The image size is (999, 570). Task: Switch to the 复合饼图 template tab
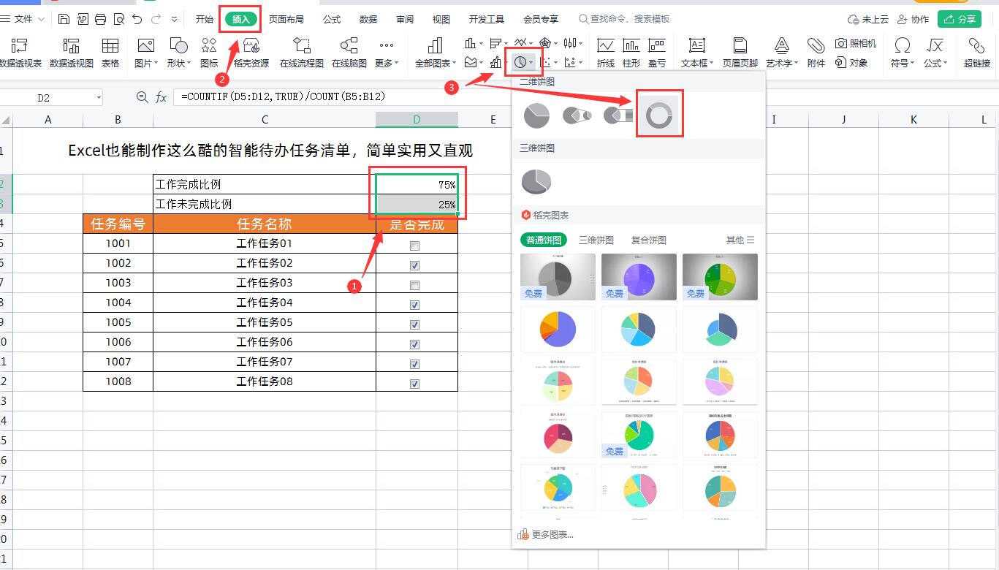tap(648, 240)
